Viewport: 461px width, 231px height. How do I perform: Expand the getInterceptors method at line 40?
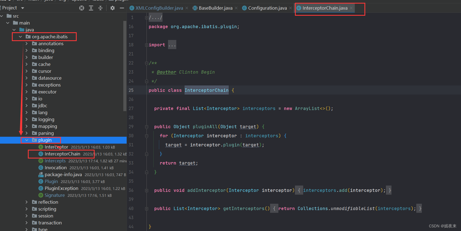tap(146, 209)
